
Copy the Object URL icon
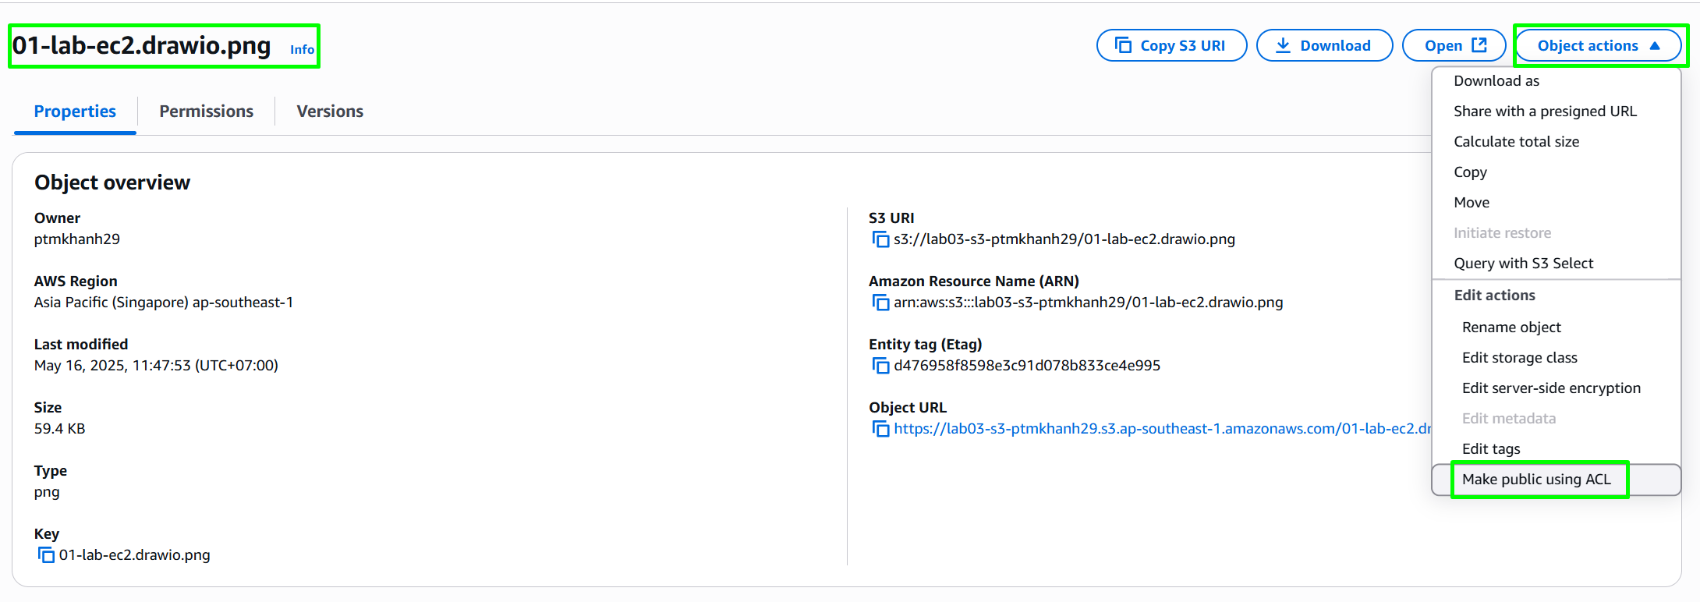(880, 429)
